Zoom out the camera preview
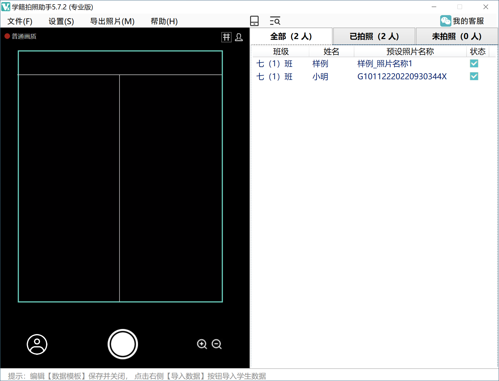This screenshot has height=381, width=499. 216,344
